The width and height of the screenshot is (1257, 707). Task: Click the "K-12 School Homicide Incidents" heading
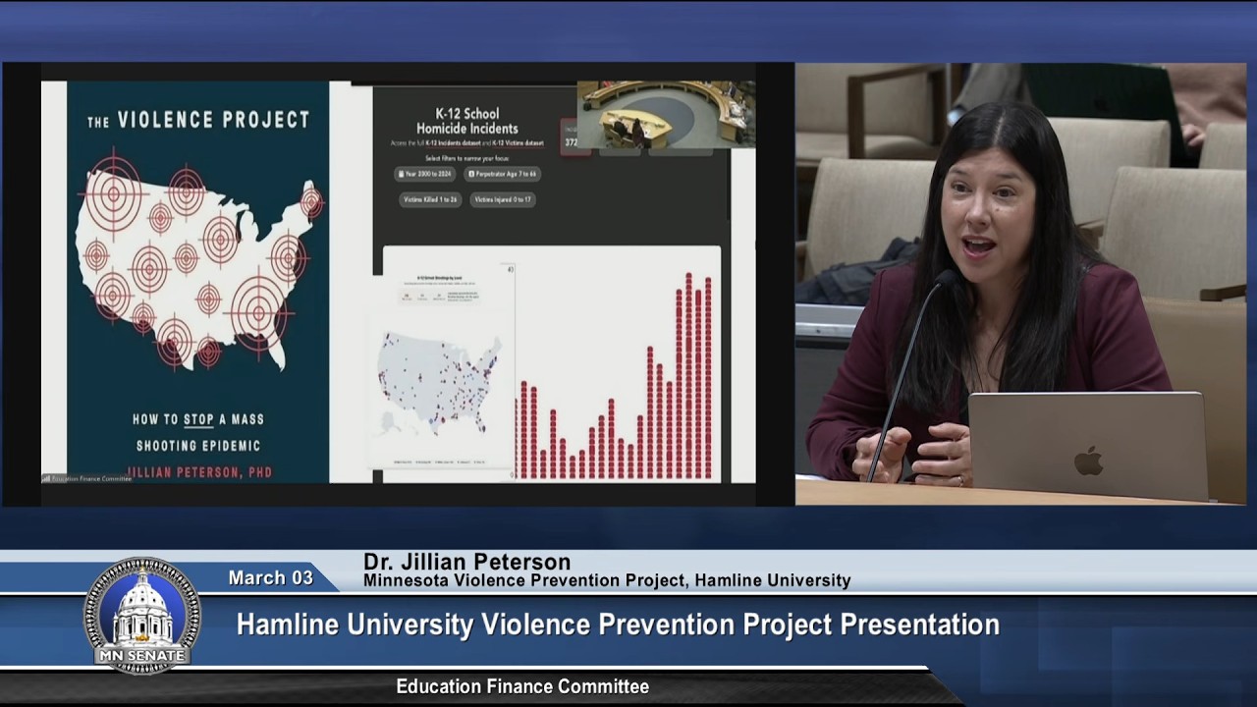pos(467,121)
